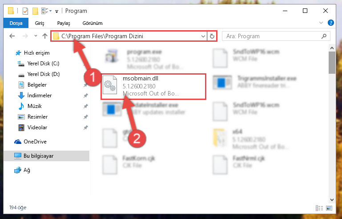Image resolution: width=342 pixels, height=219 pixels.
Task: Expand the ribbon with the chevron
Action: pos(321,23)
